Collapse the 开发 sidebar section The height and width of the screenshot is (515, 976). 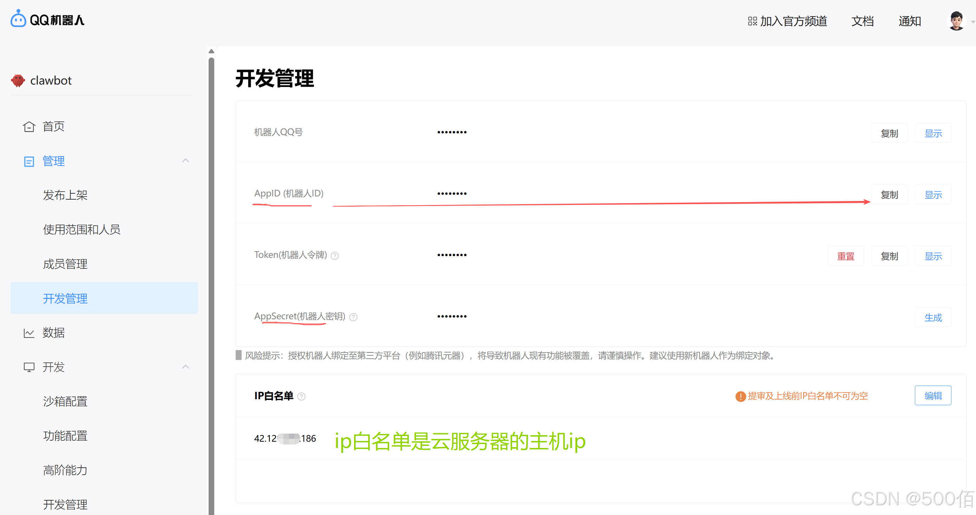click(x=186, y=366)
